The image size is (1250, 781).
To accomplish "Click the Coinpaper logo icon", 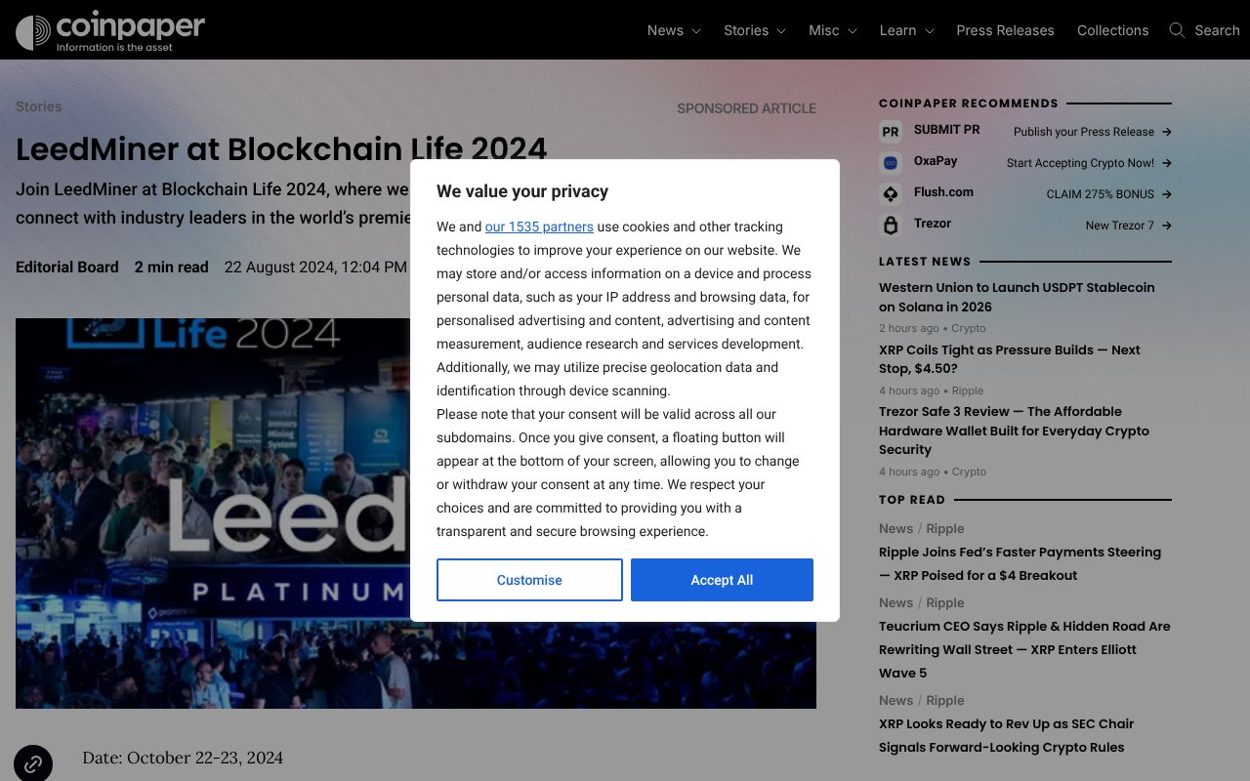I will pos(34,29).
